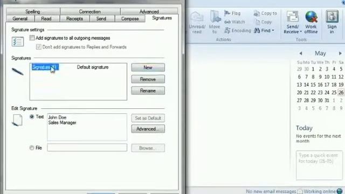
Task: Click the Browse button
Action: (x=148, y=148)
